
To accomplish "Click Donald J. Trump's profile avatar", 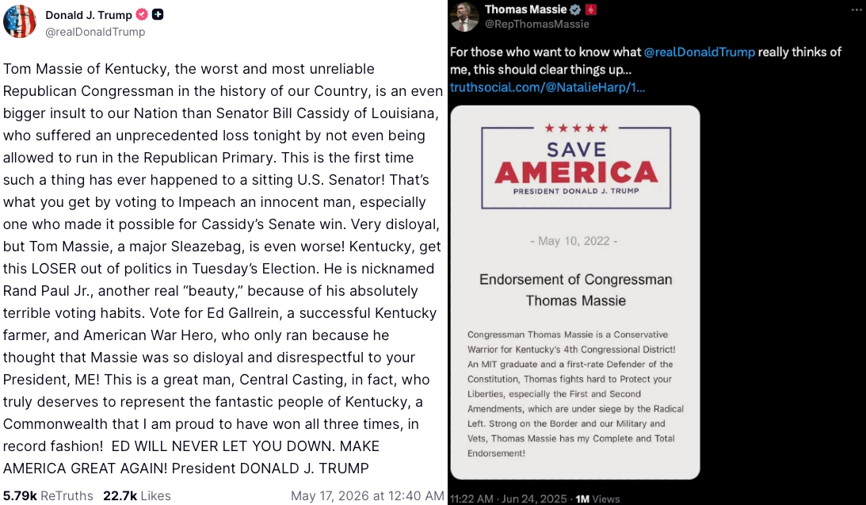I will pos(19,21).
